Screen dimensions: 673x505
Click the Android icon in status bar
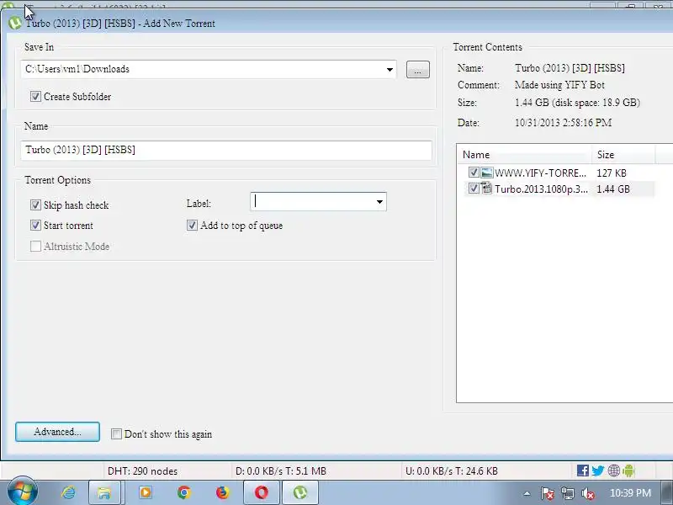[628, 470]
